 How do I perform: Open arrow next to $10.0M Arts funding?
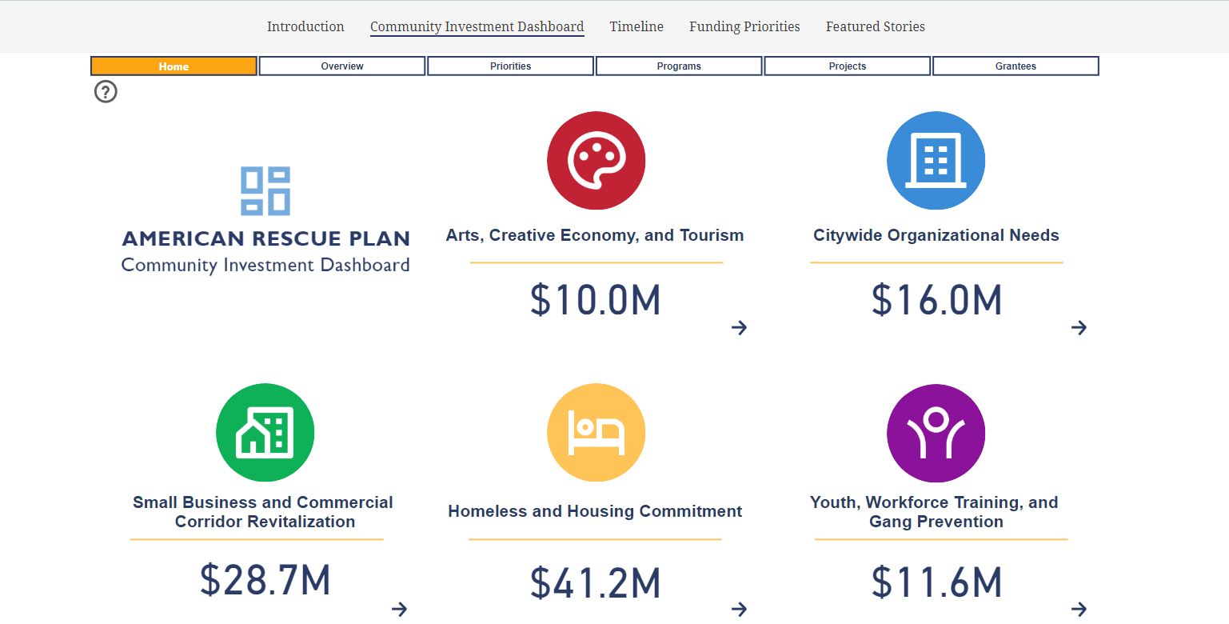pyautogui.click(x=739, y=327)
